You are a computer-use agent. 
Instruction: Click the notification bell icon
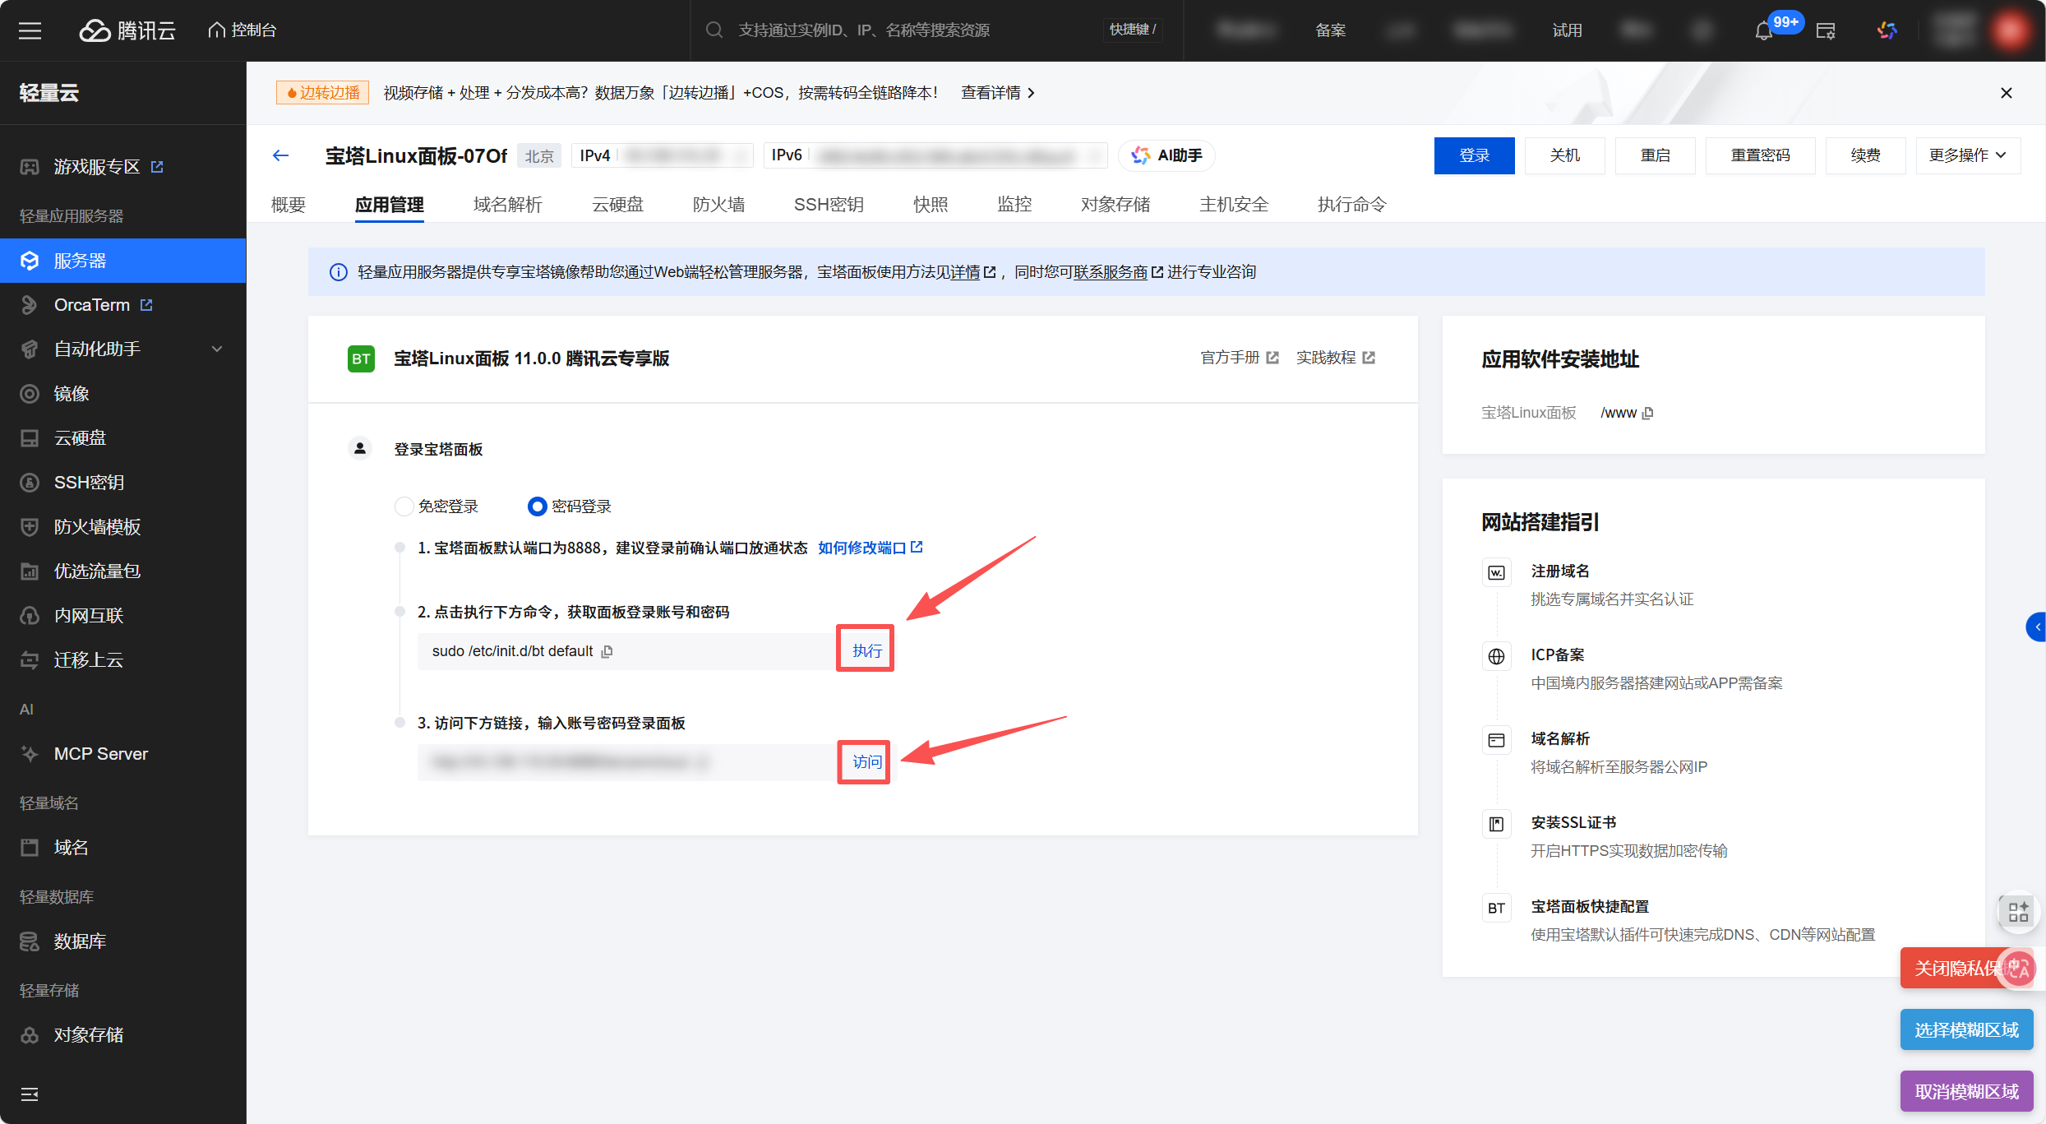[1762, 31]
